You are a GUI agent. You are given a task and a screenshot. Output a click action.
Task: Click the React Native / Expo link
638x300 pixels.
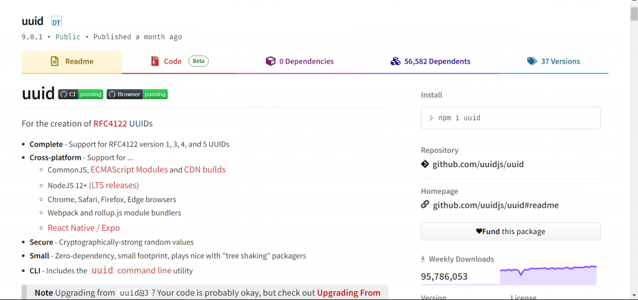point(83,228)
